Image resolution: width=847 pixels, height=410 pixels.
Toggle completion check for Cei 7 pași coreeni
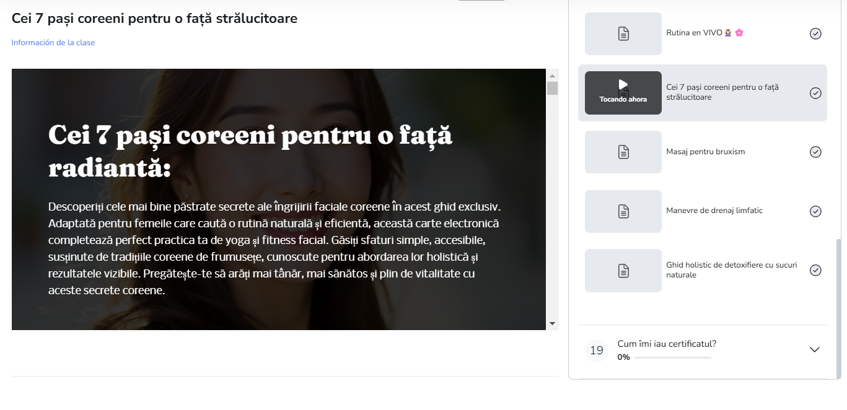click(815, 93)
